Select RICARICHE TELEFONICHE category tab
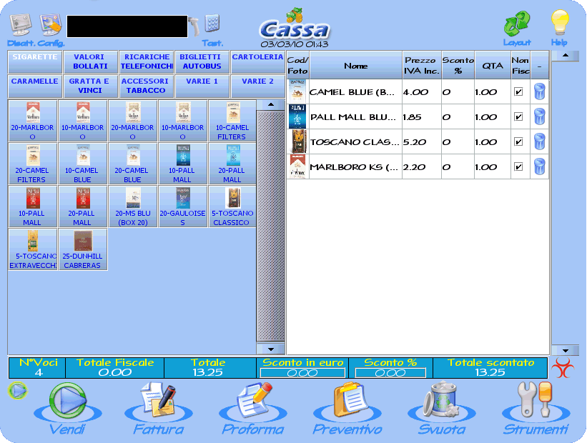587x443 pixels. coord(147,61)
